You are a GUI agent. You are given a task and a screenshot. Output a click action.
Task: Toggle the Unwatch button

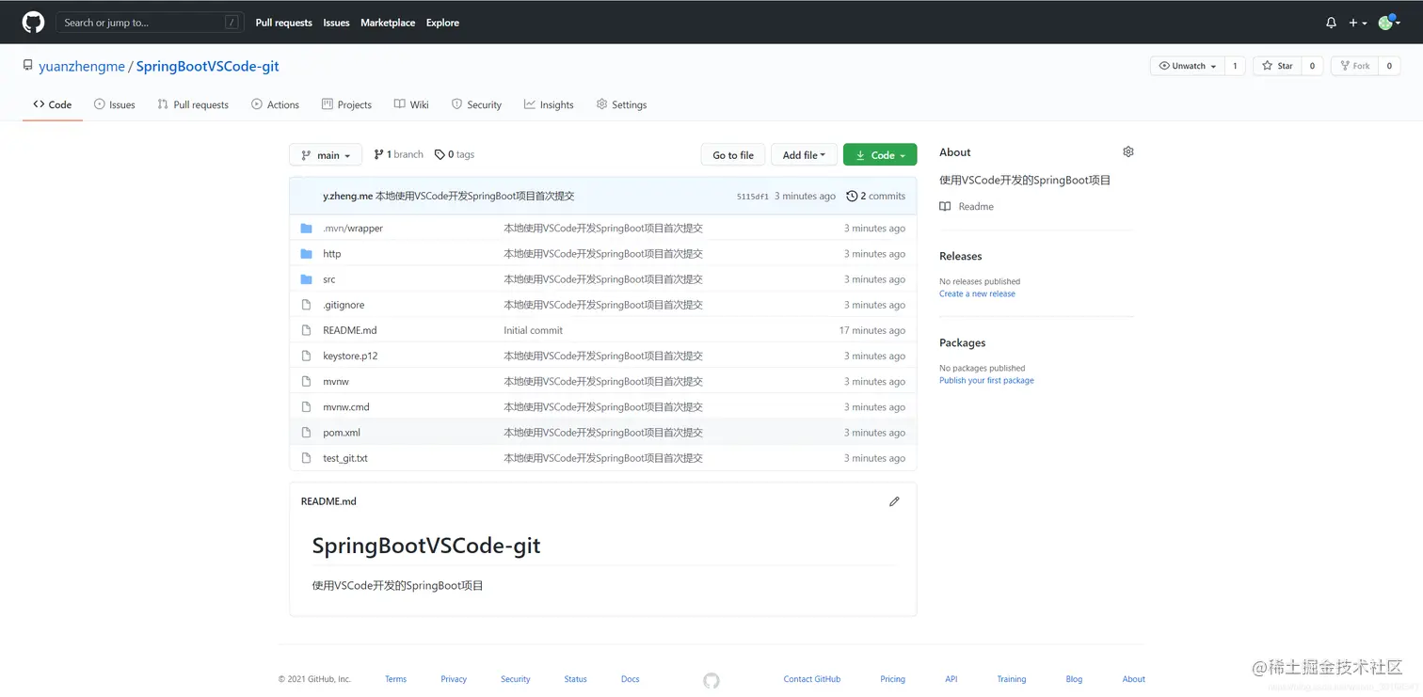[x=1188, y=66]
